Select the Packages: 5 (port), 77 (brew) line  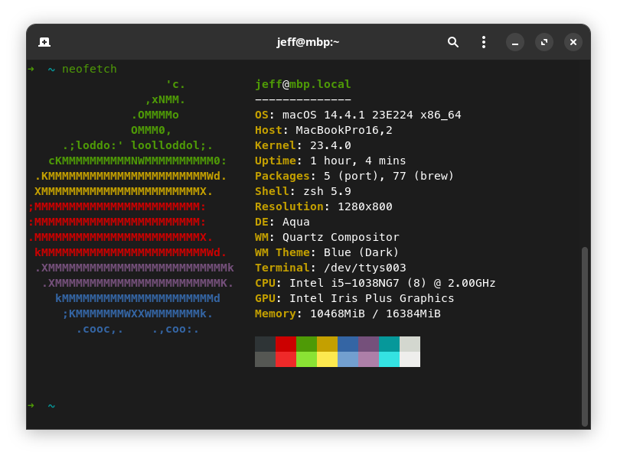[x=354, y=176]
